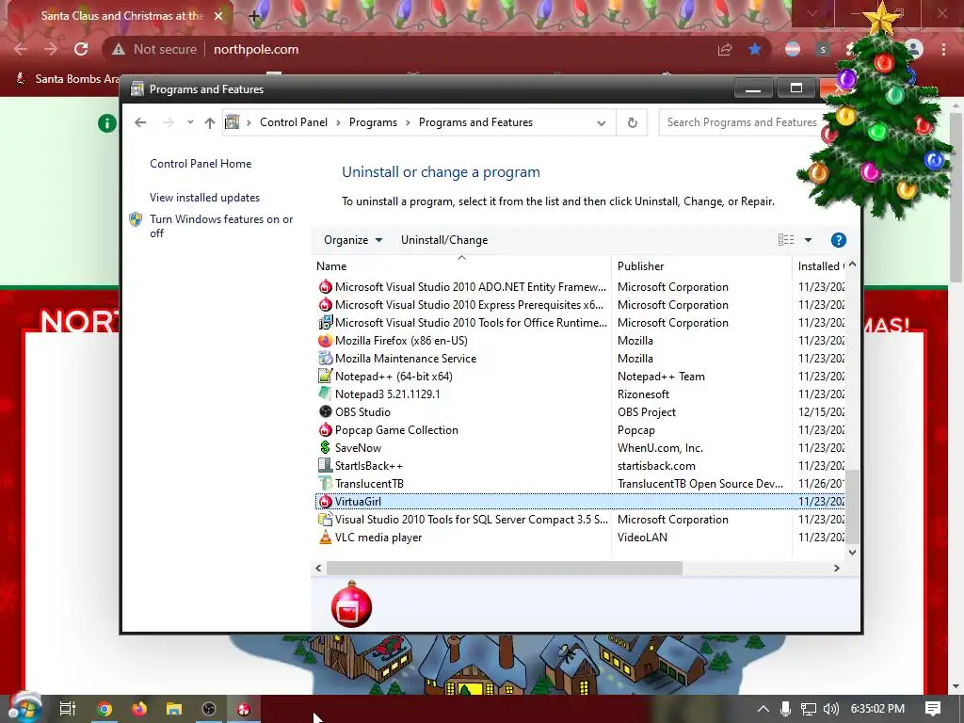Click the view options icon
Screen dimensions: 964x723
point(786,240)
